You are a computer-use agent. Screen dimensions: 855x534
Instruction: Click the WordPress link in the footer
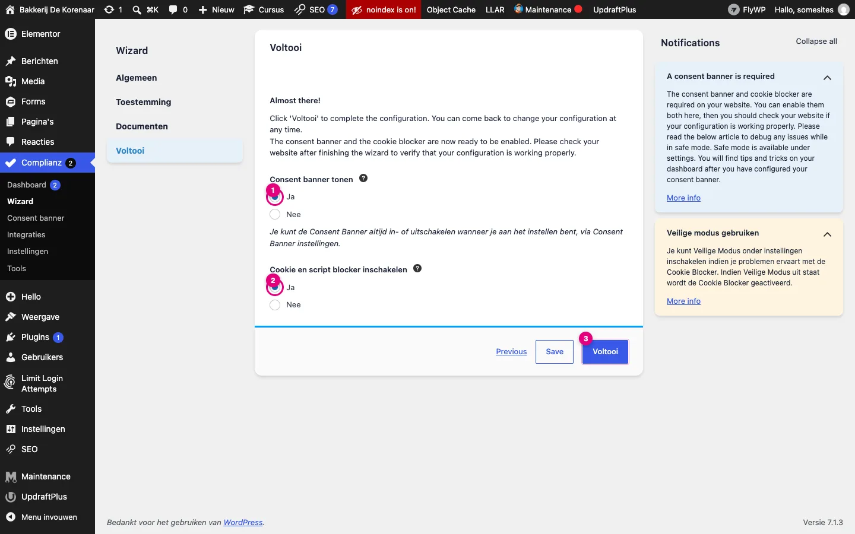coord(243,523)
